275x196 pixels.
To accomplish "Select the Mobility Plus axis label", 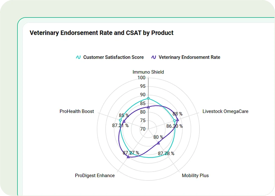I will click(x=195, y=176).
